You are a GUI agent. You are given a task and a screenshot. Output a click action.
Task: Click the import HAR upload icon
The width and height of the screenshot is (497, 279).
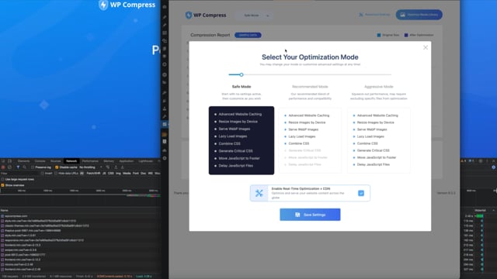pyautogui.click(x=116, y=167)
